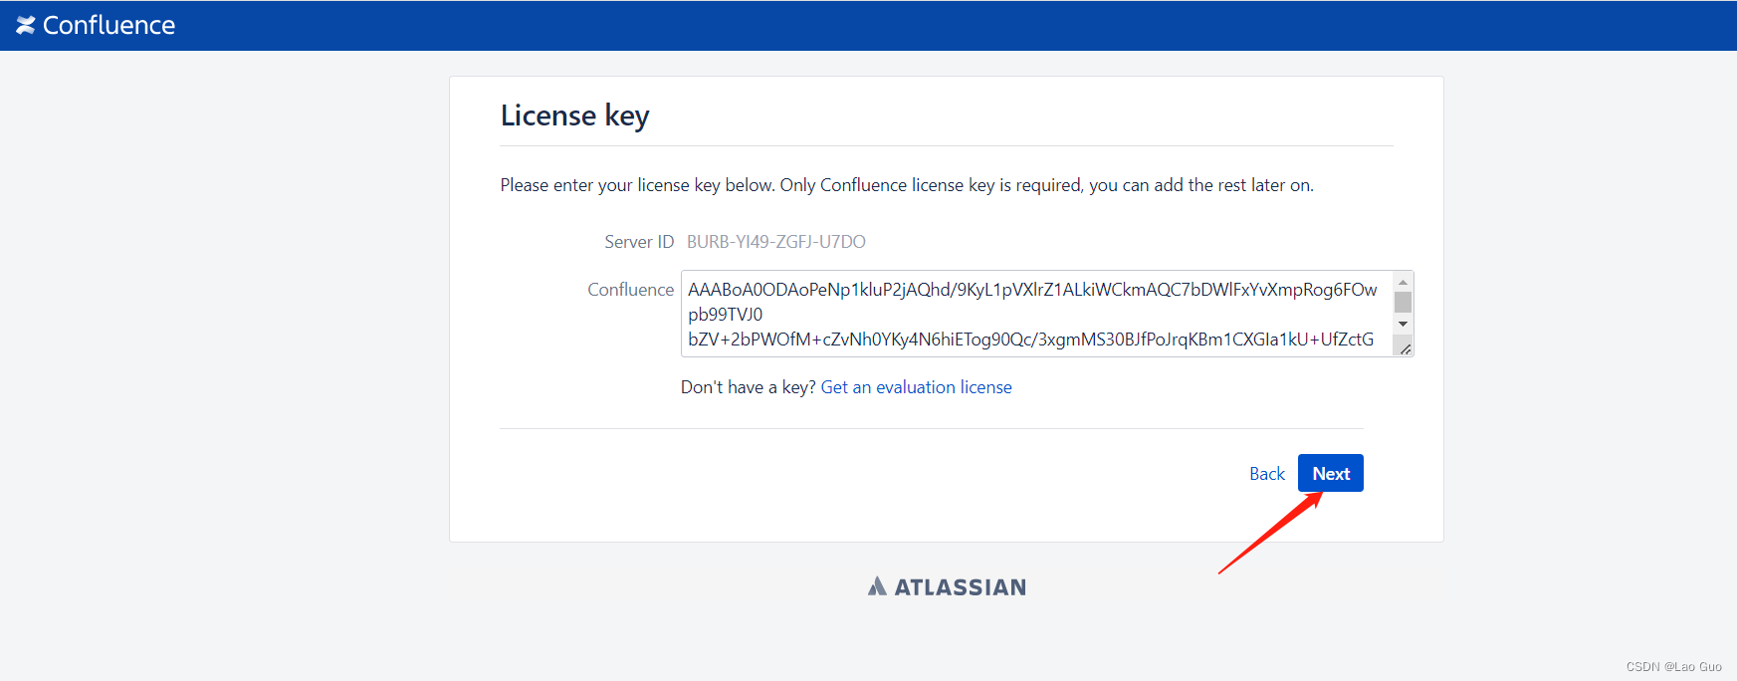
Task: Click the Server ID field label
Action: click(638, 241)
